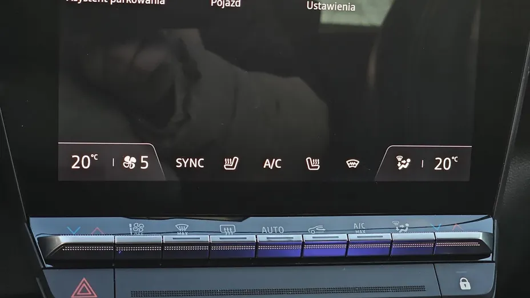530x298 pixels.
Task: Toggle A/C on the touchscreen
Action: pyautogui.click(x=272, y=164)
